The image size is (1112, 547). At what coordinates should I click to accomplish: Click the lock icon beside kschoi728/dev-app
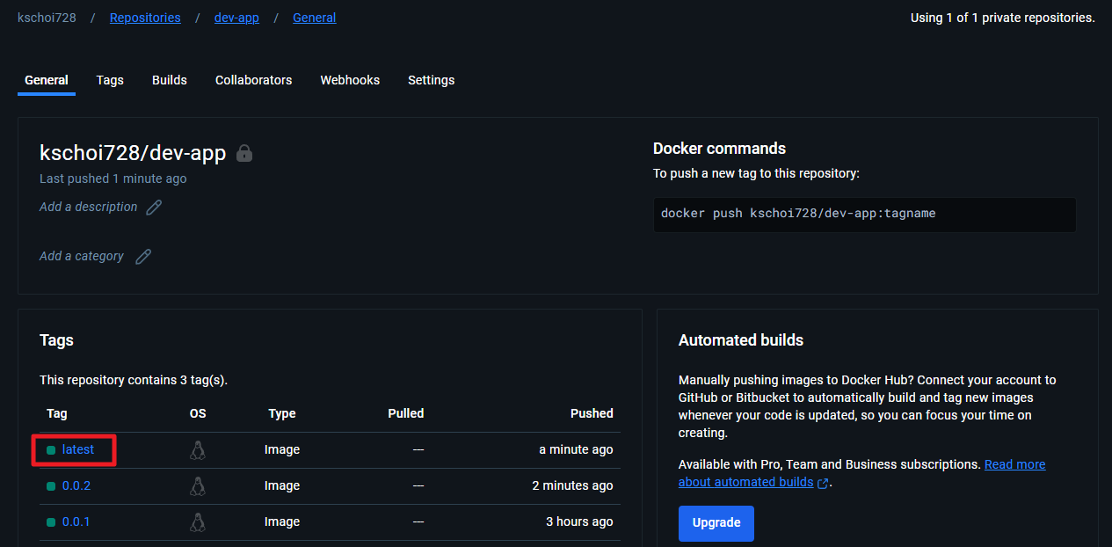click(244, 153)
